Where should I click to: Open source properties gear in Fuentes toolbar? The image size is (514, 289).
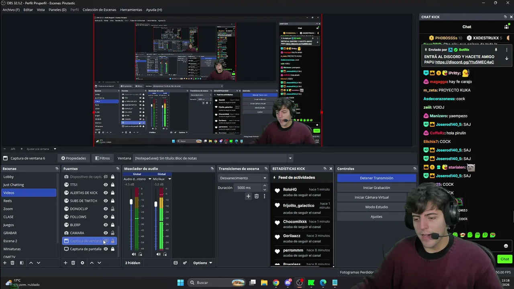(x=82, y=263)
